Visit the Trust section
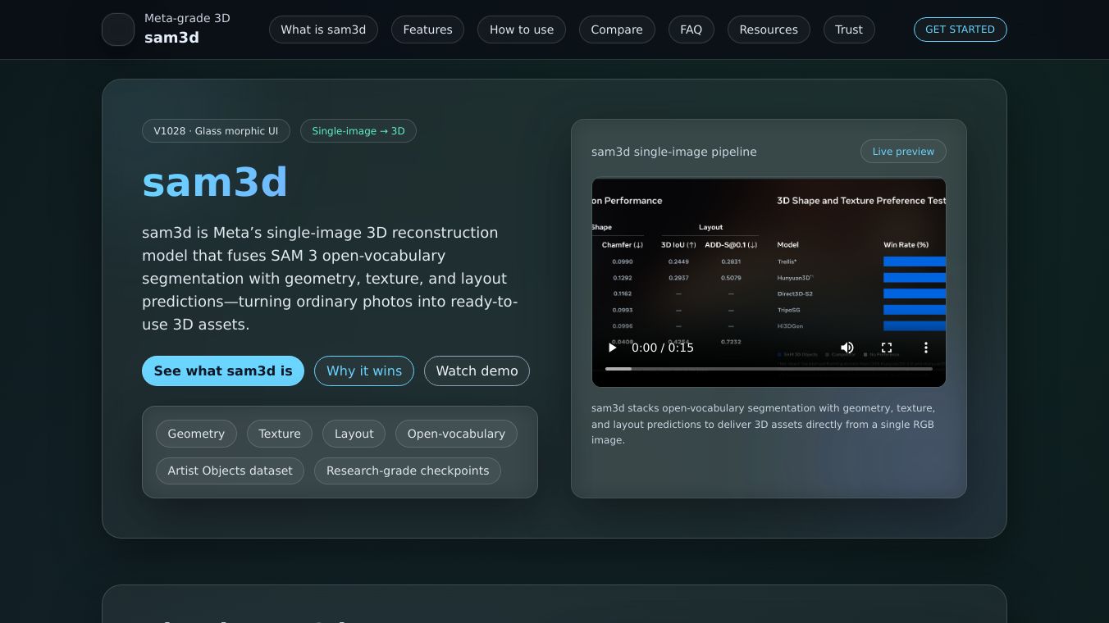The image size is (1109, 623). click(849, 30)
